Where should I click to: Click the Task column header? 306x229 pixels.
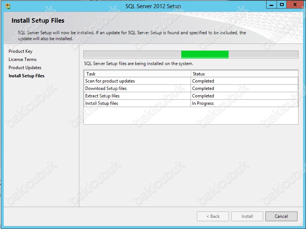[x=137, y=74]
